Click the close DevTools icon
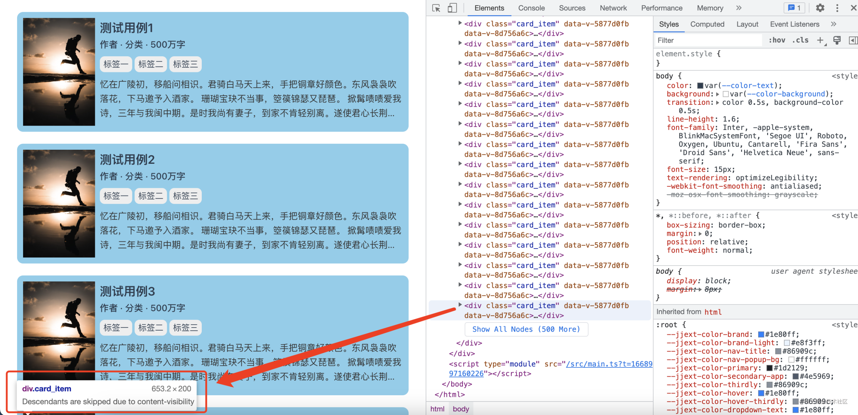Viewport: 858px width, 415px height. [851, 8]
